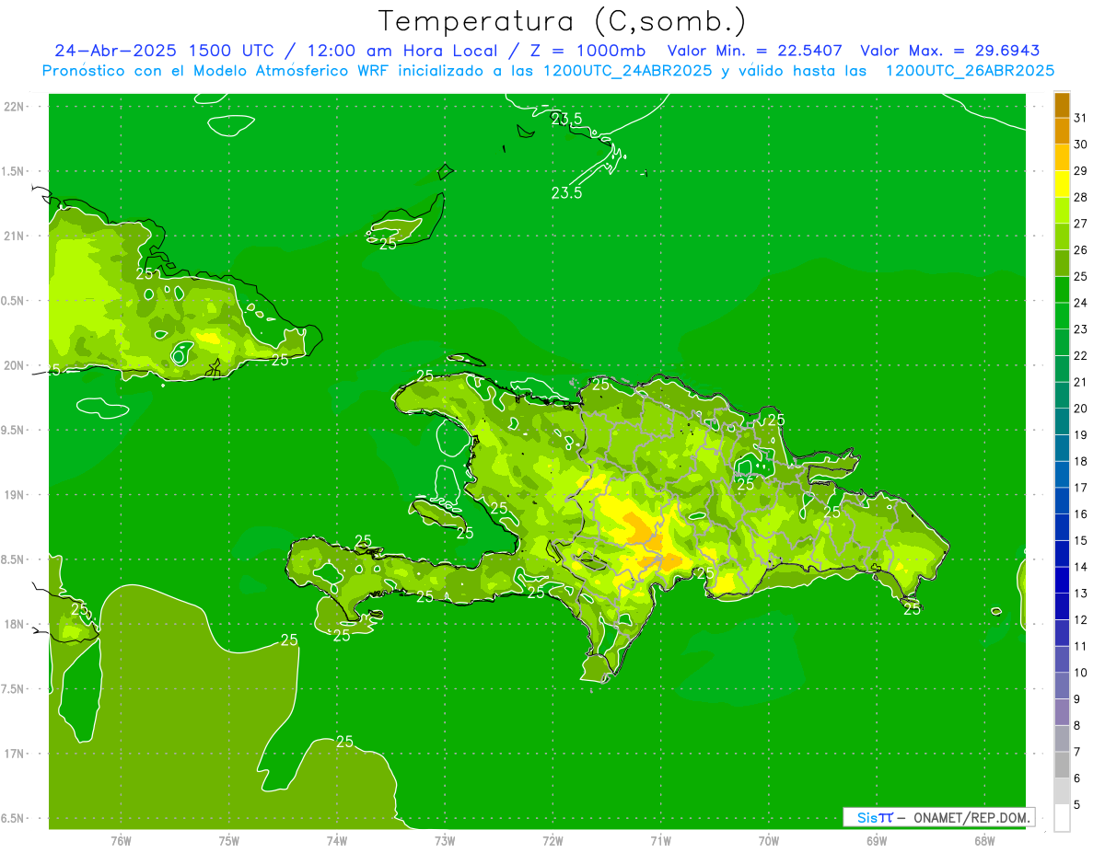Click the blue legend swatch between 15 and 16
Viewport: 1105px width, 853px height.
[x=1062, y=527]
